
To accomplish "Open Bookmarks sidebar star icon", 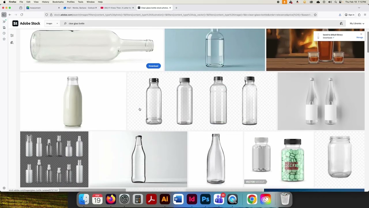I will tap(4, 39).
